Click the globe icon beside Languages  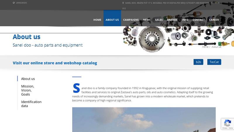tap(14, 3)
